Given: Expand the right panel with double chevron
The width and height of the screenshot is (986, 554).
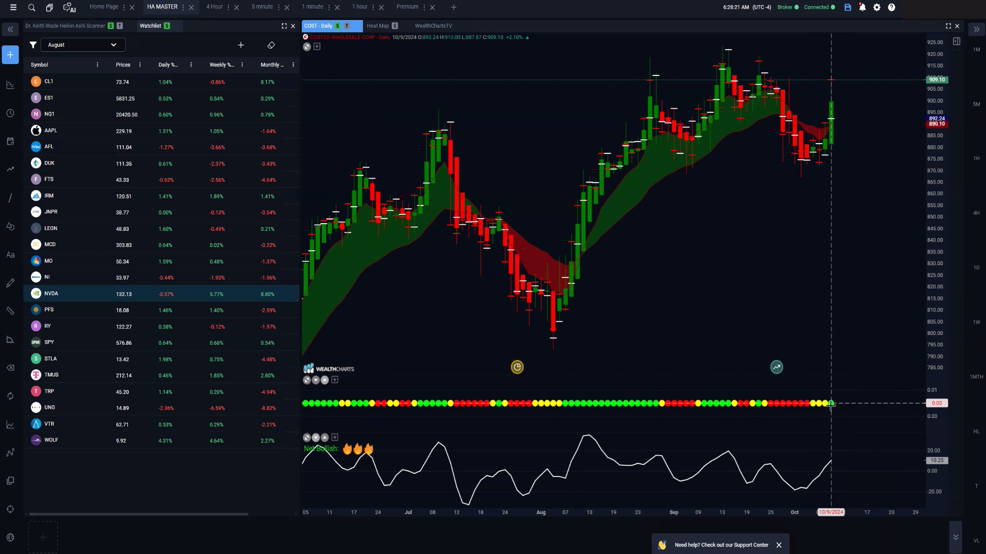Looking at the screenshot, I should 976,30.
